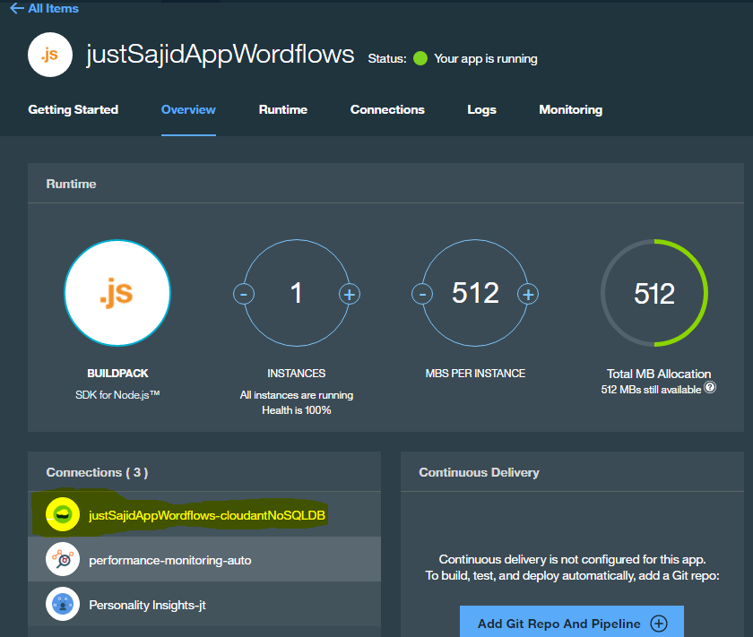Click the INSTANCES label
The image size is (753, 637).
pos(297,373)
